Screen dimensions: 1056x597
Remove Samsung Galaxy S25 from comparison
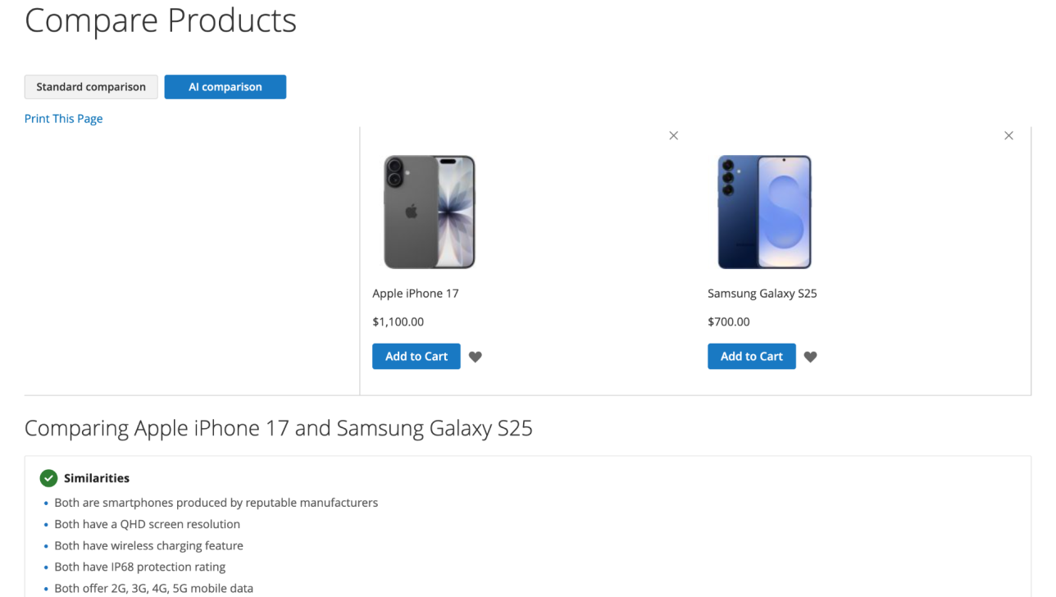[x=1008, y=136]
